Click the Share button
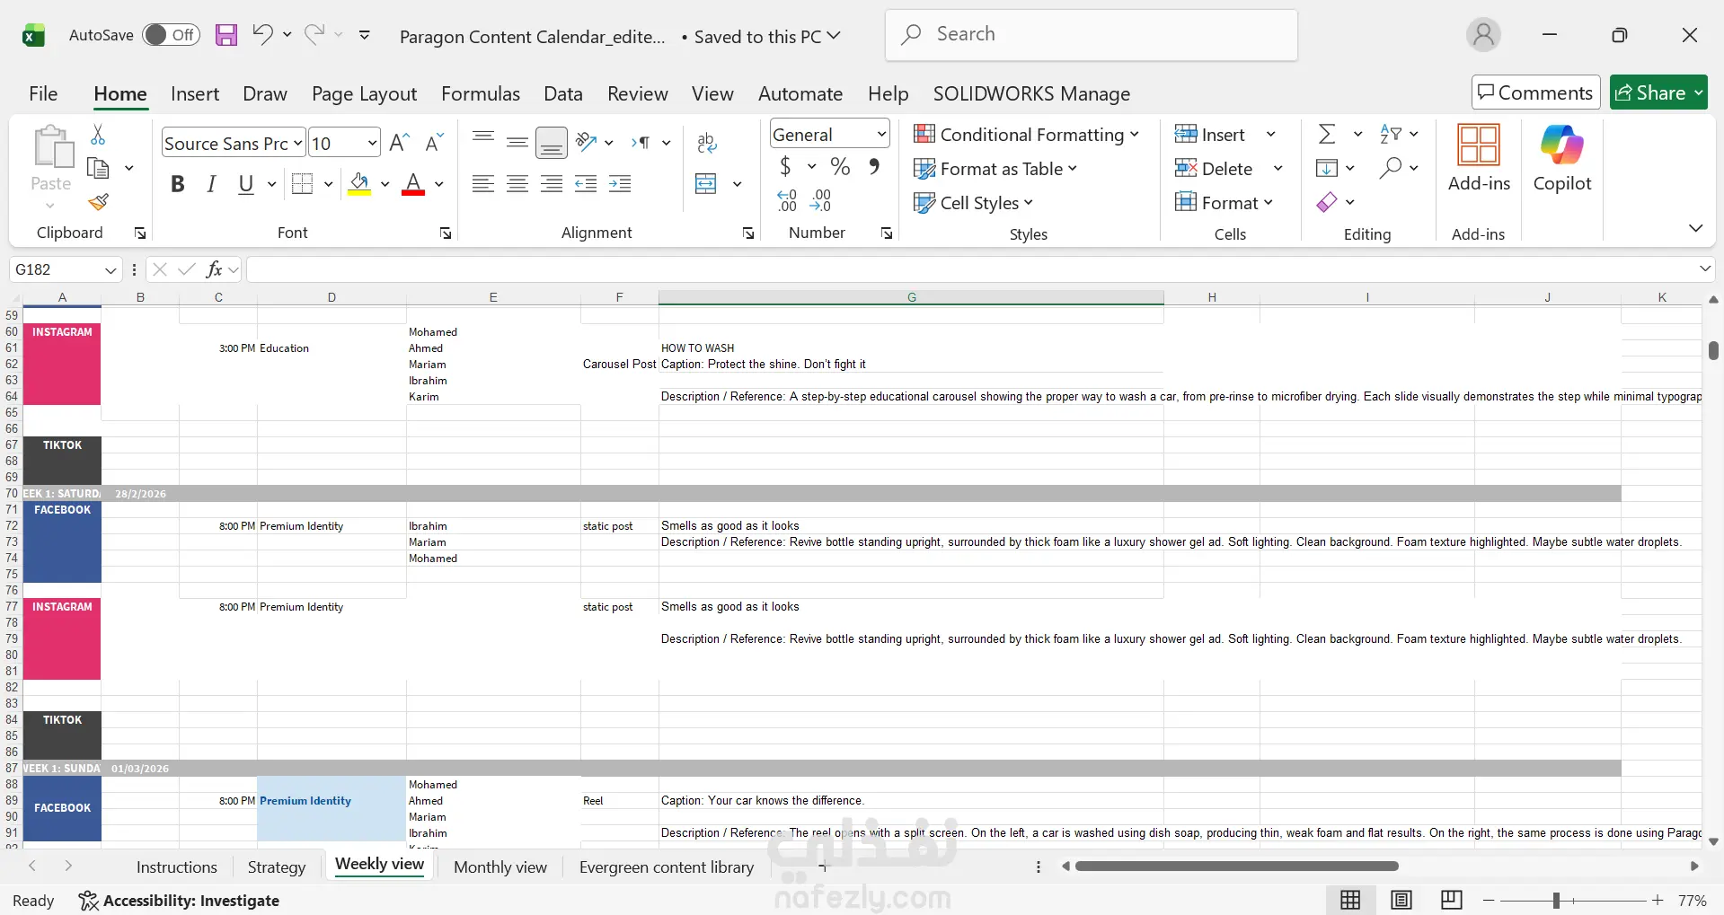Viewport: 1724px width, 915px height. 1658,92
